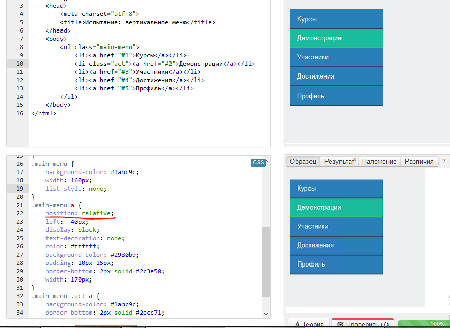This screenshot has width=450, height=328.
Task: Open Достижения in the Образец sample preview
Action: click(336, 245)
